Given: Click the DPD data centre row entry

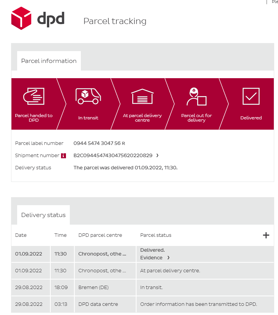Looking at the screenshot, I should [98, 304].
